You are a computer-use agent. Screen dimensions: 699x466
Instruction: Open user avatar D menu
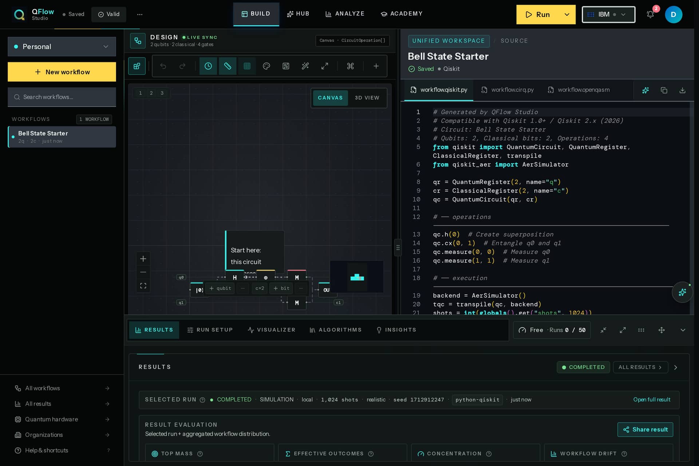coord(674,15)
